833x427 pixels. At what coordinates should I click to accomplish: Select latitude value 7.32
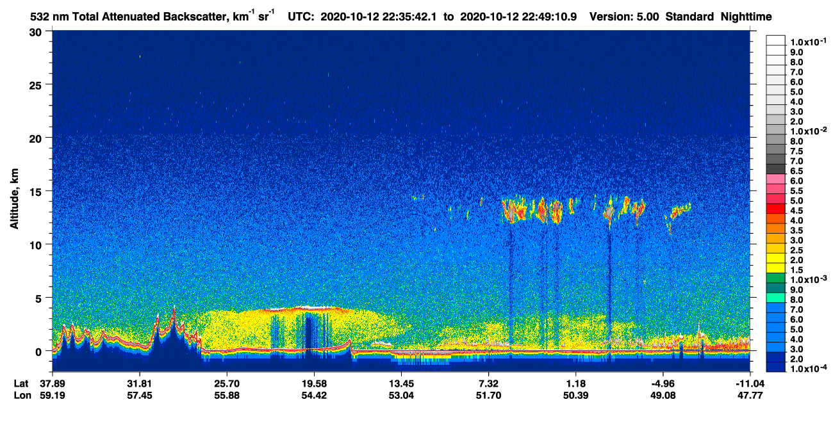coord(489,383)
